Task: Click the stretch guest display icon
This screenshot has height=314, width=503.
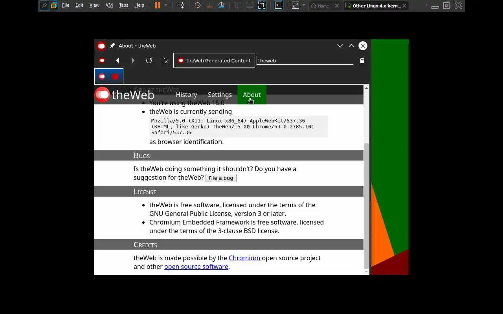Action: pyautogui.click(x=295, y=5)
